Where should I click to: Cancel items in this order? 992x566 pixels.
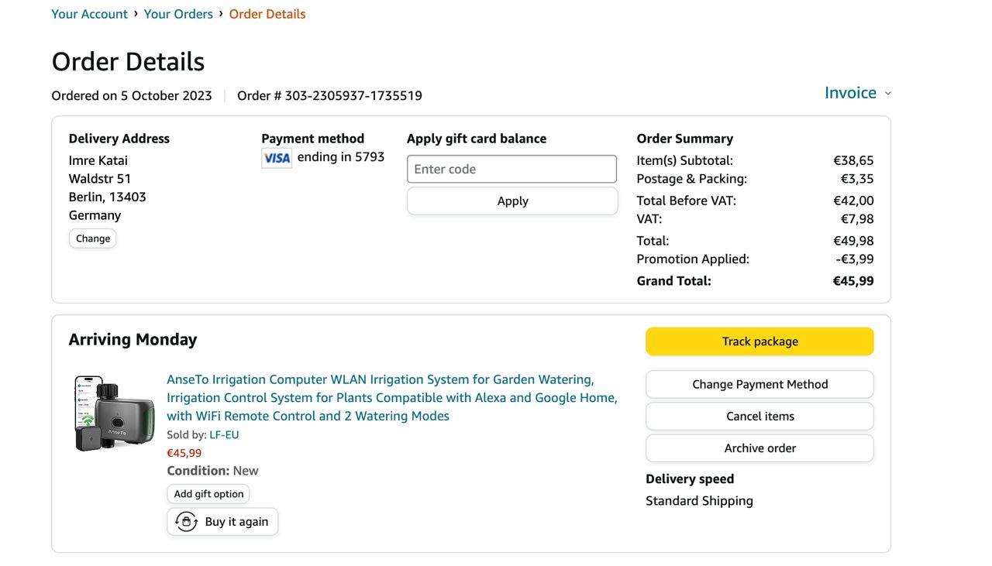tap(759, 416)
